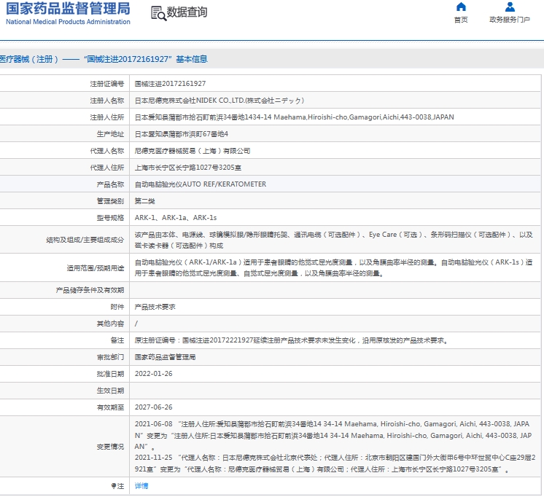Click the 数据查询 search document icon
The image size is (544, 497).
(158, 13)
